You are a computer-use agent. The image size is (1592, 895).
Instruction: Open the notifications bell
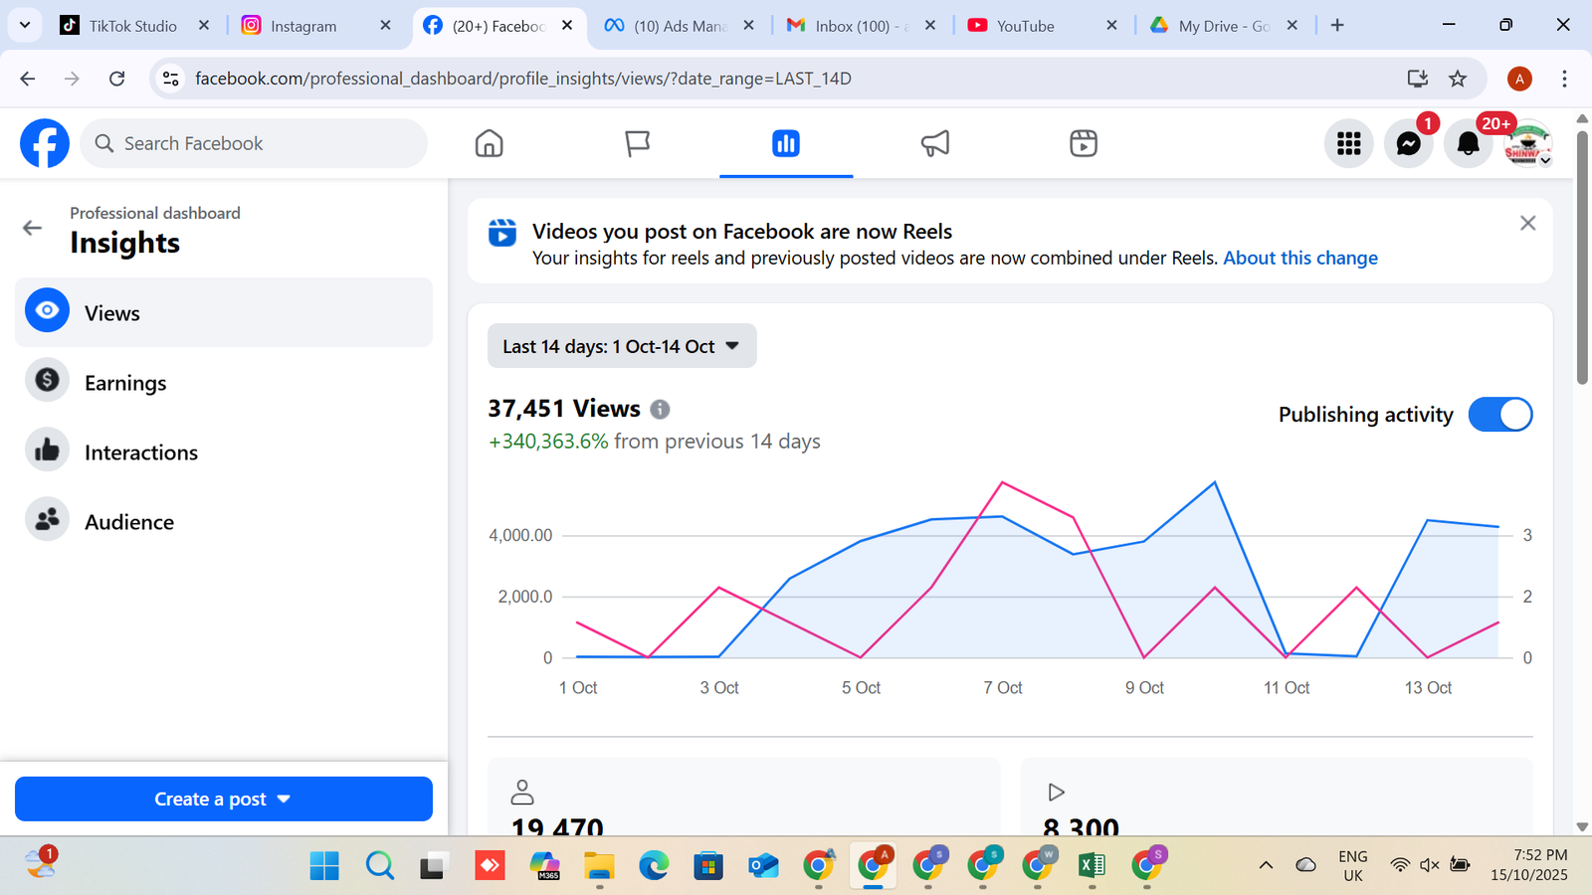(x=1468, y=144)
